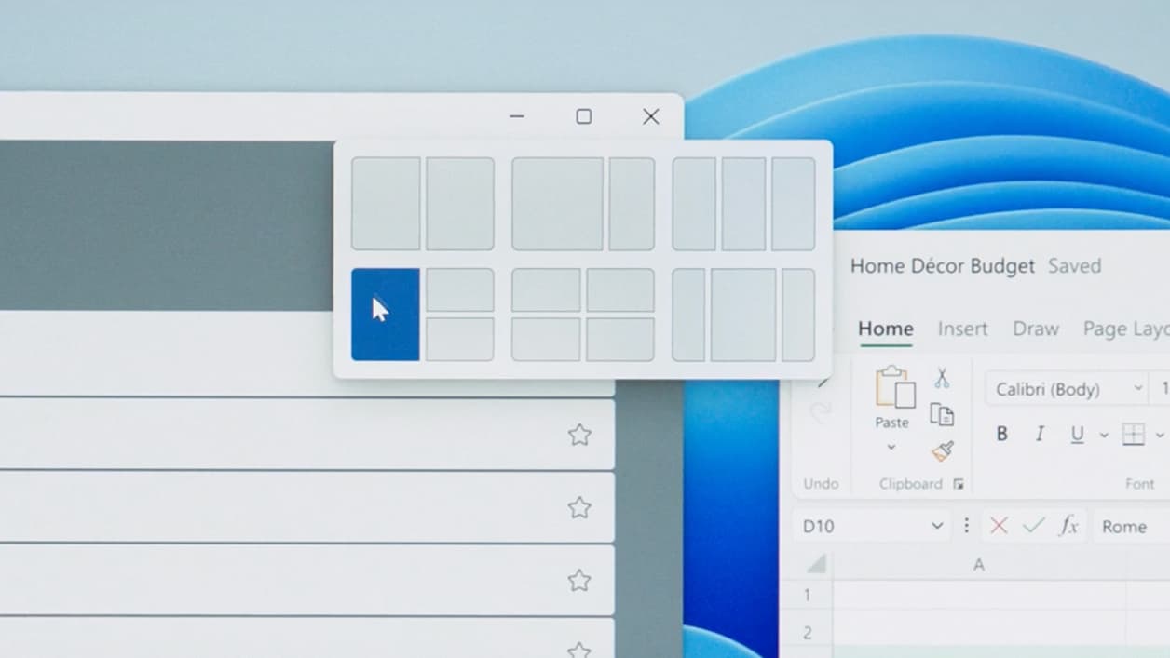Click the Saved status next to the title
The height and width of the screenshot is (658, 1170).
(1074, 266)
